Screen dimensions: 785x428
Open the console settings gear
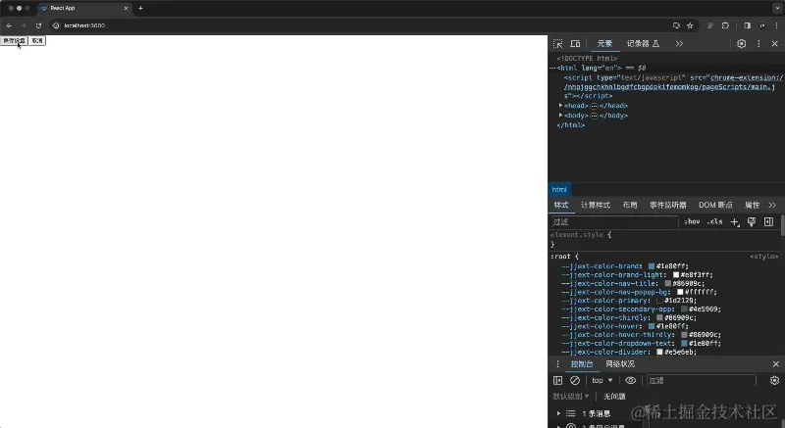774,381
